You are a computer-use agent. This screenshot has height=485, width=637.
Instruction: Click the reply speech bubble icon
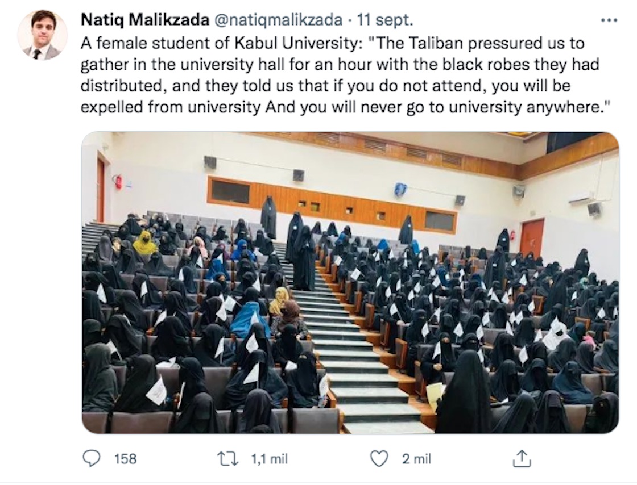92,458
